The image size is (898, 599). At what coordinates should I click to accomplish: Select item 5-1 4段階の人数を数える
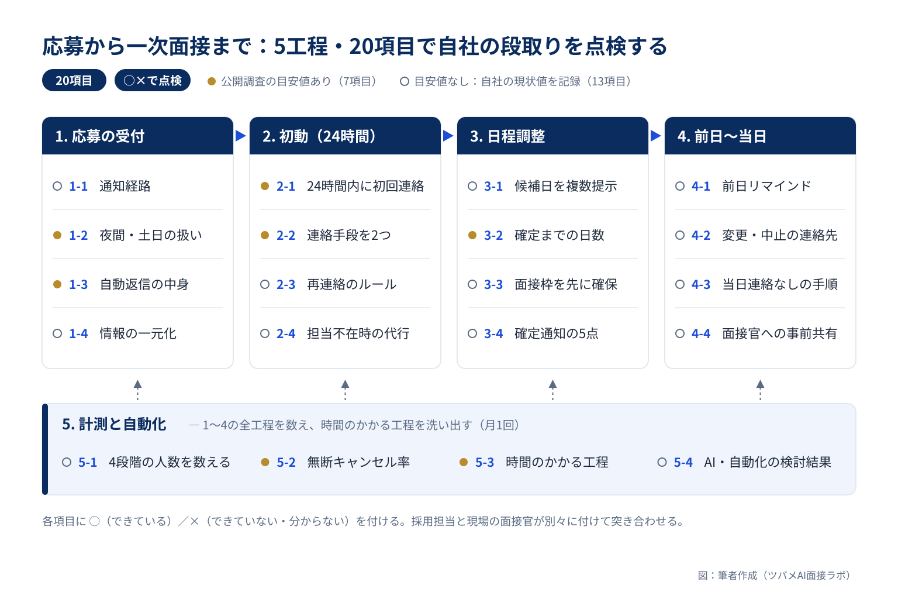146,462
